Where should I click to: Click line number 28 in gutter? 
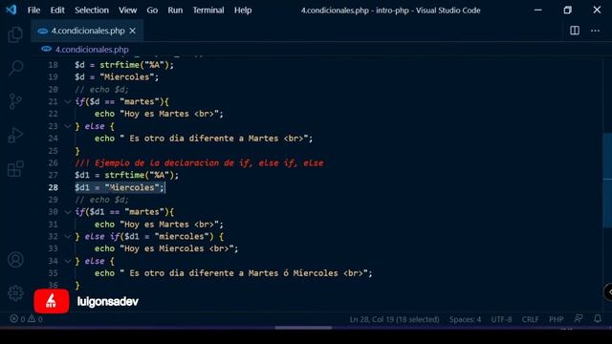pos(54,187)
